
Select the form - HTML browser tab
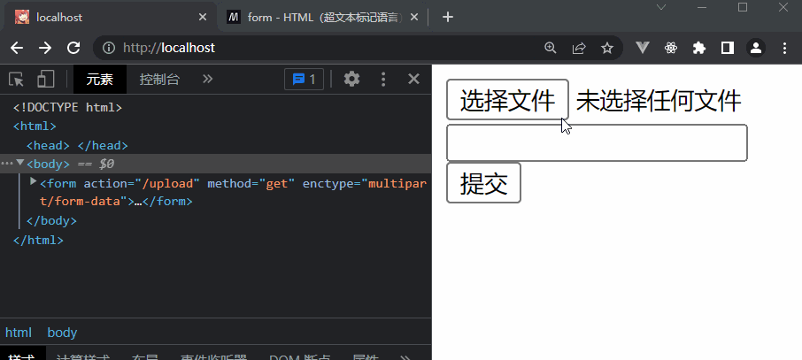click(x=322, y=17)
